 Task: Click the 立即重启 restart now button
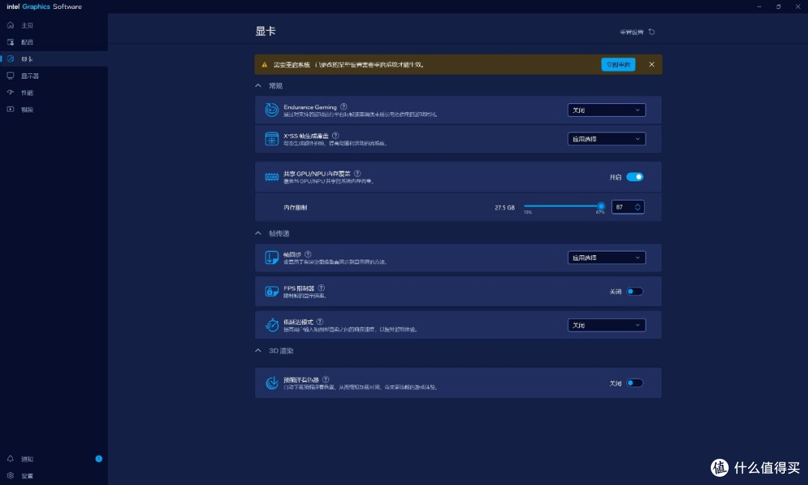click(618, 64)
